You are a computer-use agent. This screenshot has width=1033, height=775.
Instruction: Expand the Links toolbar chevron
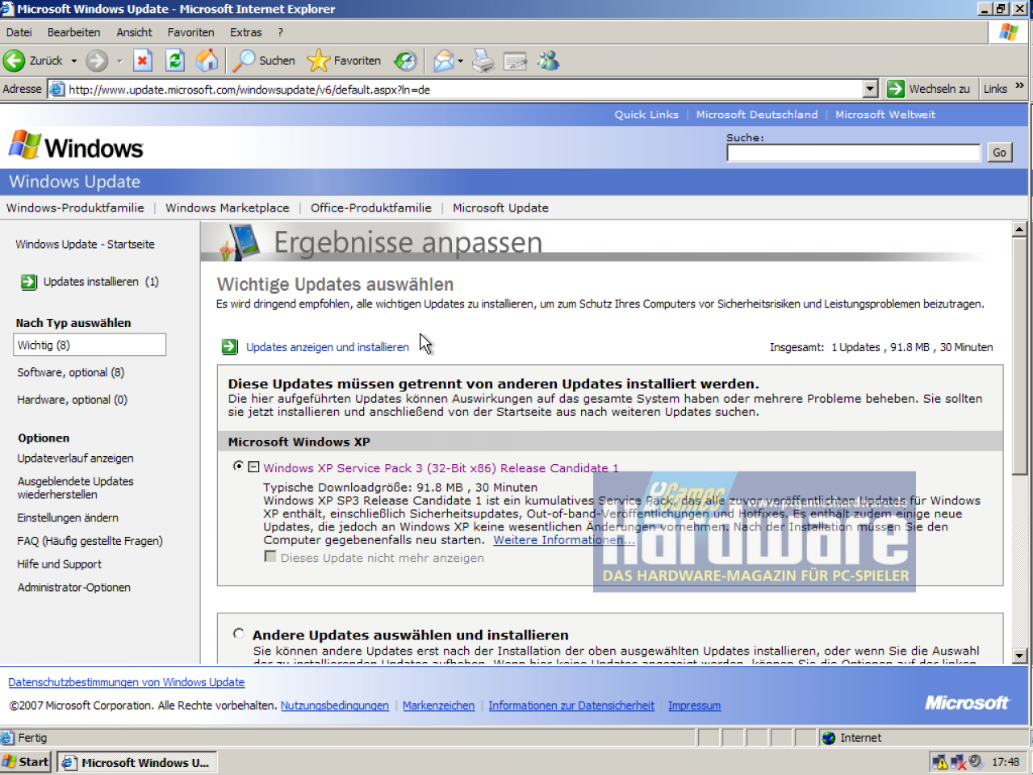coord(1019,86)
